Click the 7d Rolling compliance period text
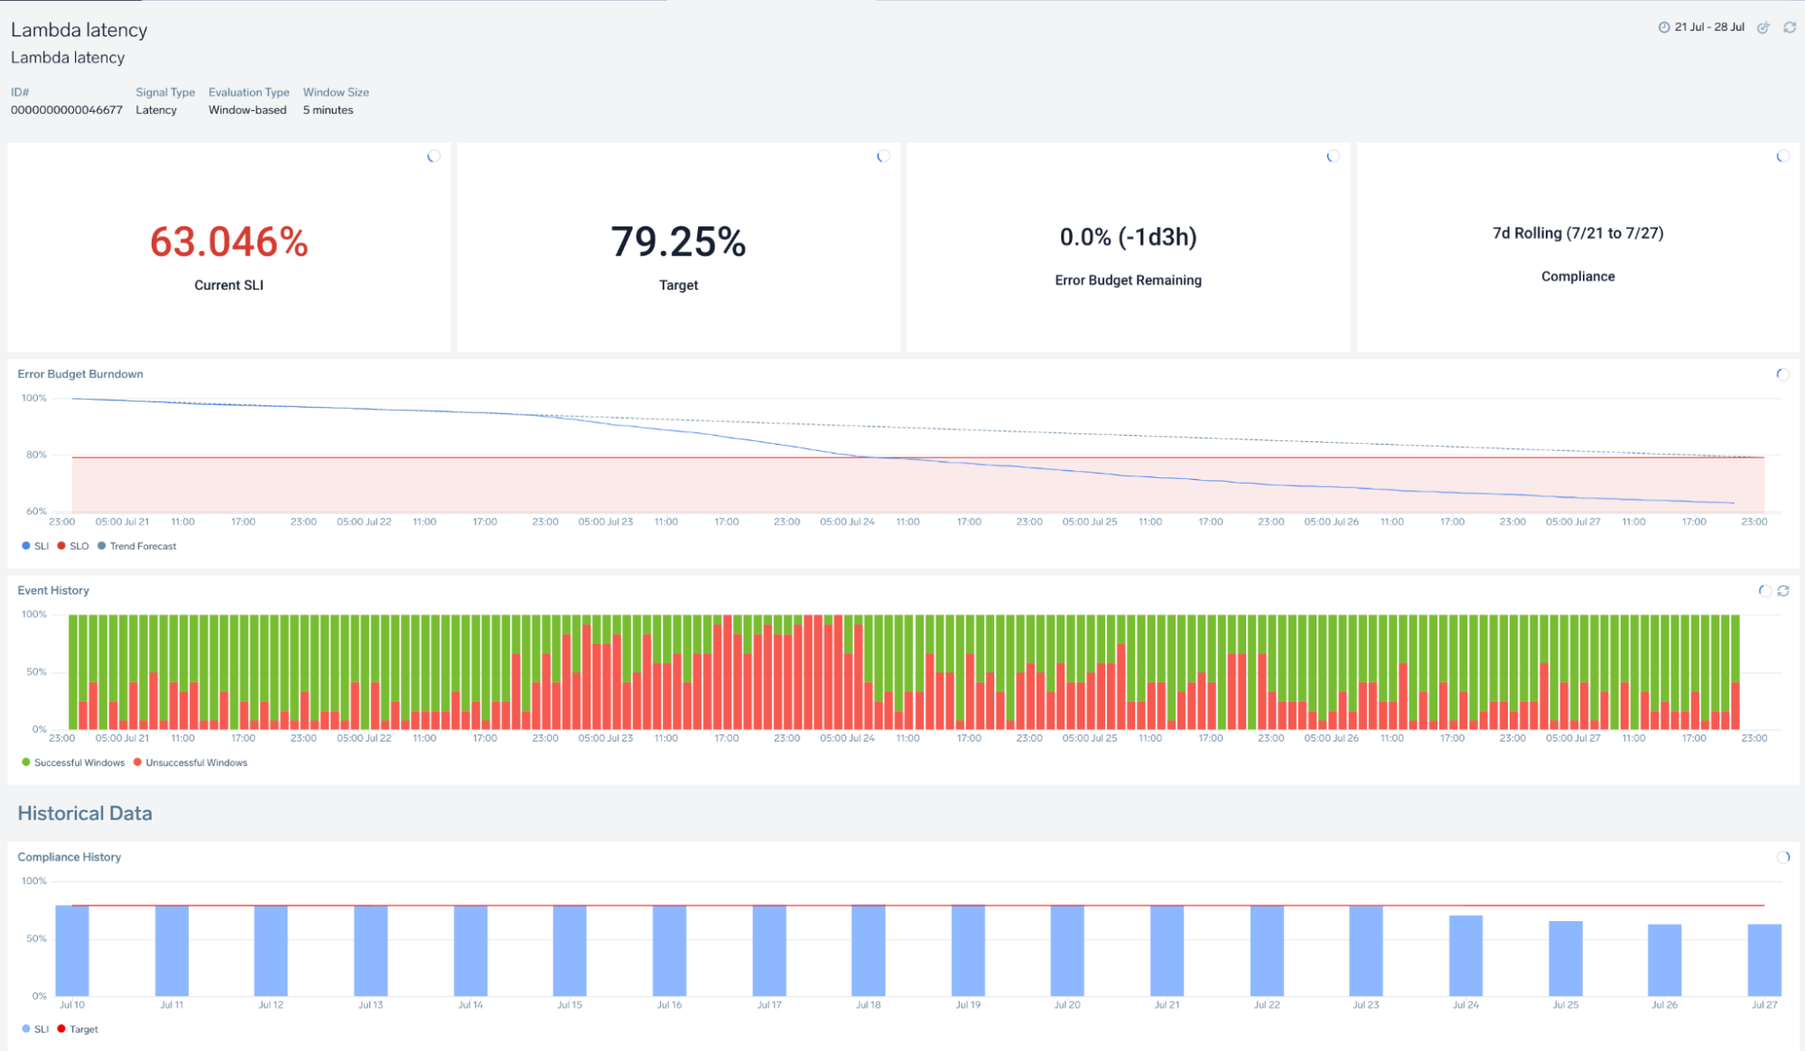The height and width of the screenshot is (1052, 1805). [x=1577, y=233]
